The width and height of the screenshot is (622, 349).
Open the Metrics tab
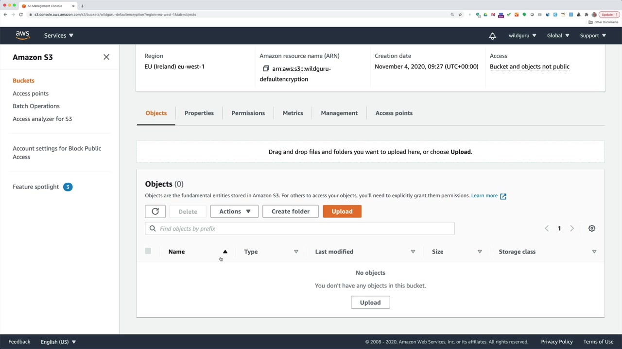(x=293, y=113)
